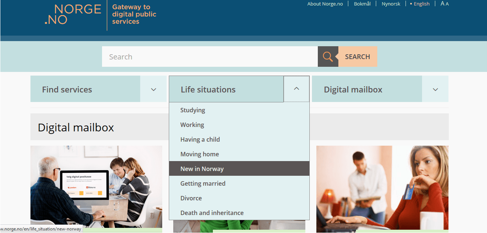
Task: Open the About Norge.no link
Action: 325,4
